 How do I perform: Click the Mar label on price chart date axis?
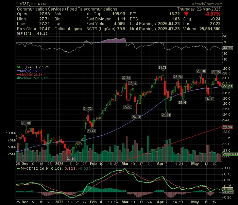[125, 164]
